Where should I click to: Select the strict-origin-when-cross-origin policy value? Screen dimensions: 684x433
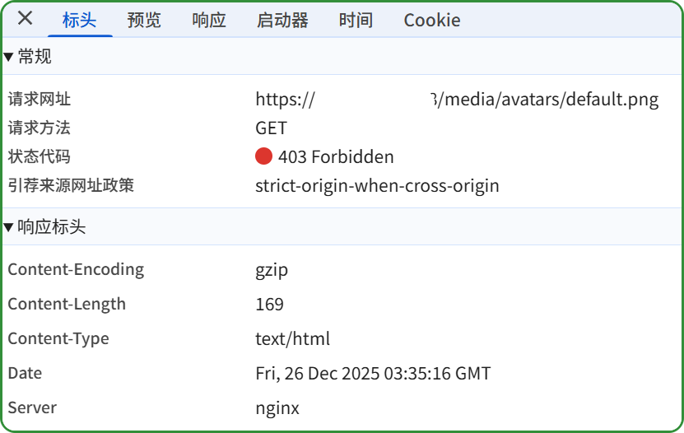pos(377,186)
